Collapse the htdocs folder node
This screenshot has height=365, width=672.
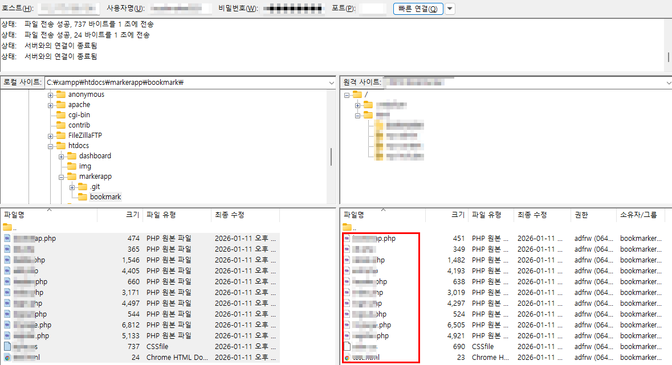51,146
